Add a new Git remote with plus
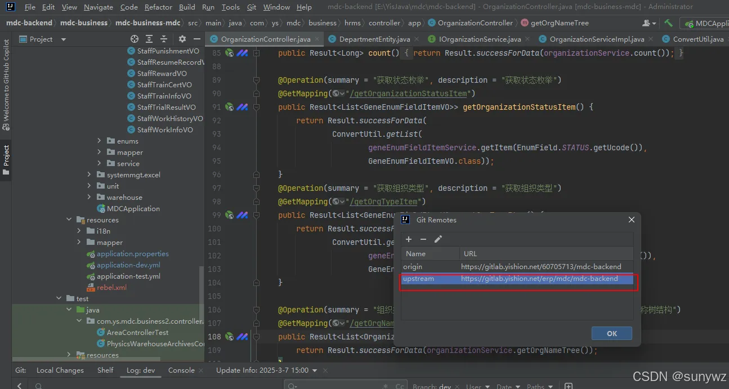The height and width of the screenshot is (389, 729). coord(409,239)
